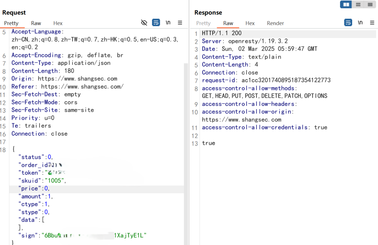Toggle the \n newline display in Request panel
Image resolution: width=378 pixels, height=245 pixels.
pos(168,23)
